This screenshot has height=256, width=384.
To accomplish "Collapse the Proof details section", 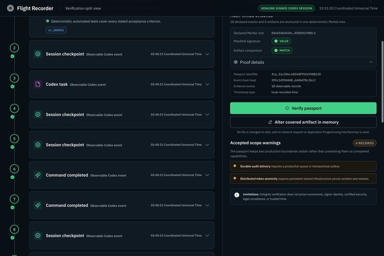I will tap(371, 62).
